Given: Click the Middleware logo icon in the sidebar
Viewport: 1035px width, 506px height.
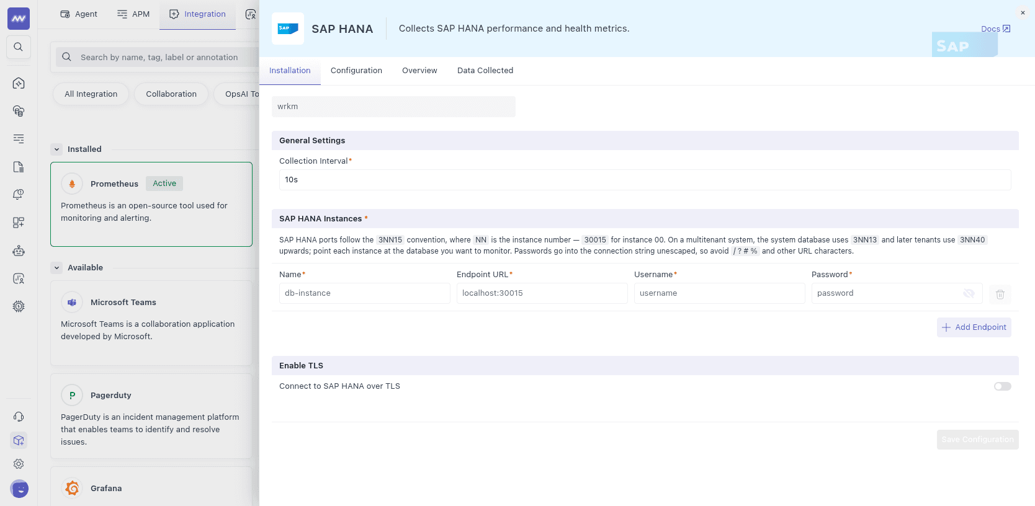Looking at the screenshot, I should click(19, 19).
